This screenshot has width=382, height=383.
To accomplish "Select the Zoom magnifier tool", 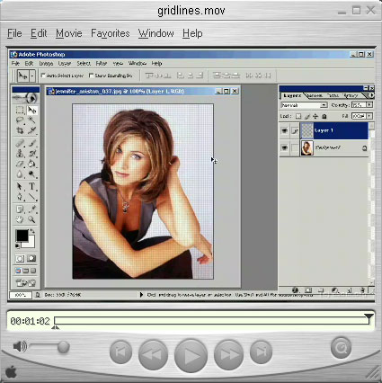I will click(x=31, y=219).
